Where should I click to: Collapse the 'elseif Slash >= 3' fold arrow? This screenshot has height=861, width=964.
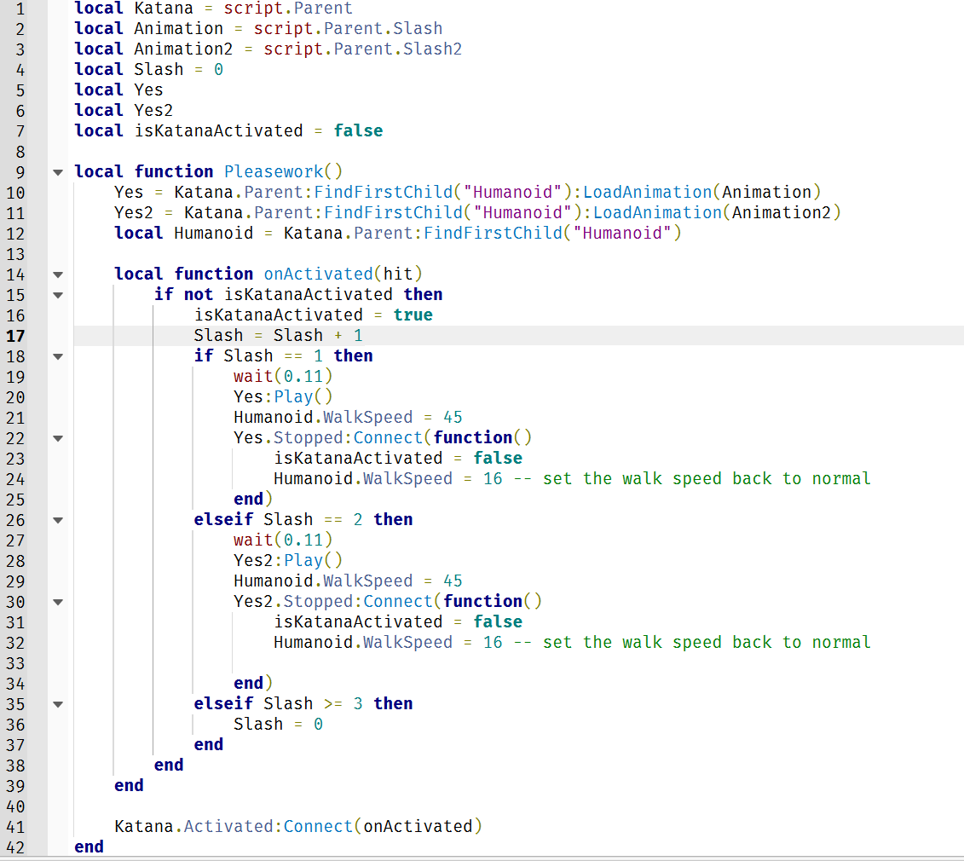click(x=58, y=704)
